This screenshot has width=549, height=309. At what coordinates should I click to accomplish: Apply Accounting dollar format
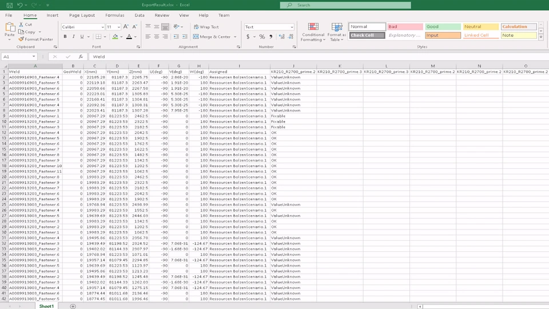click(x=248, y=37)
